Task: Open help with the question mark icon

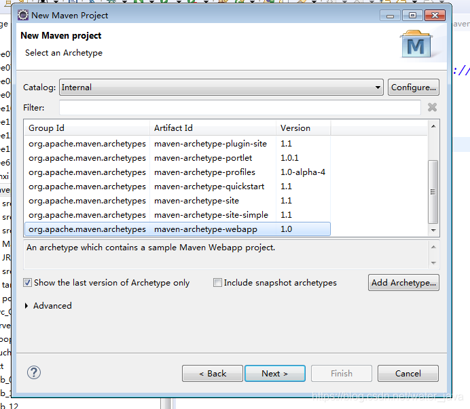Action: pos(34,373)
